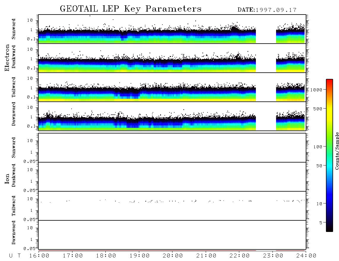
Task: Click the 500 colorbar tick label
Action: tap(318, 109)
